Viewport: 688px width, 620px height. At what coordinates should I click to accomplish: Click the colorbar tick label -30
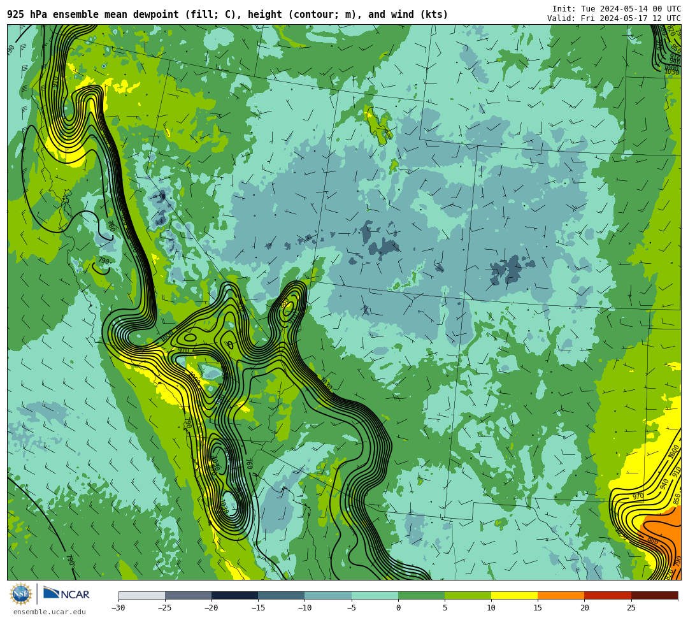[118, 608]
